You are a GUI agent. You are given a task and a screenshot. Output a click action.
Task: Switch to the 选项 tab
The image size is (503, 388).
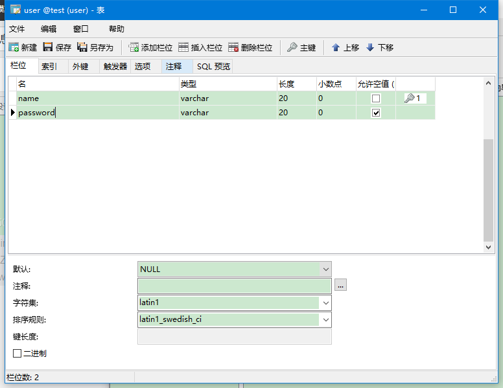pos(146,66)
